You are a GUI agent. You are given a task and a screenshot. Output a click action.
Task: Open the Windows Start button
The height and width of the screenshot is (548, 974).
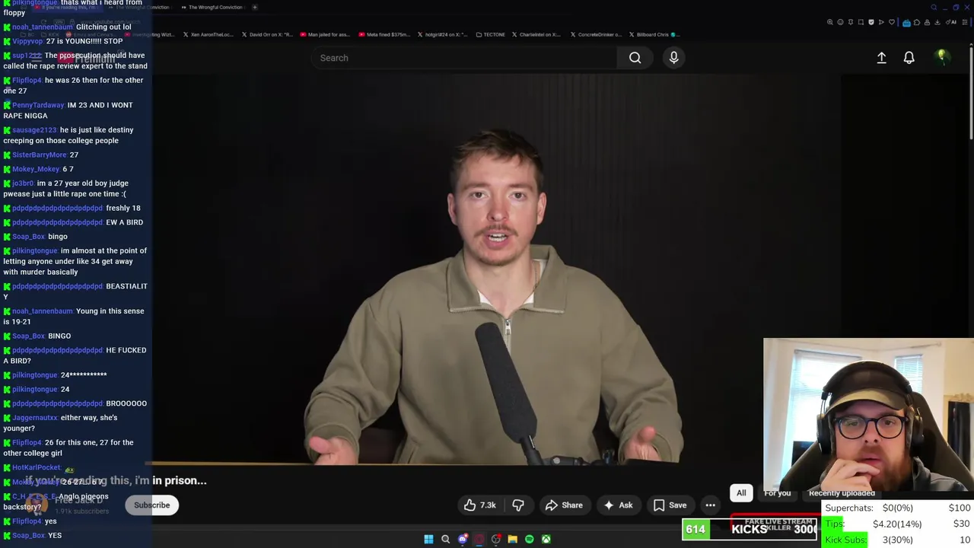coord(428,539)
